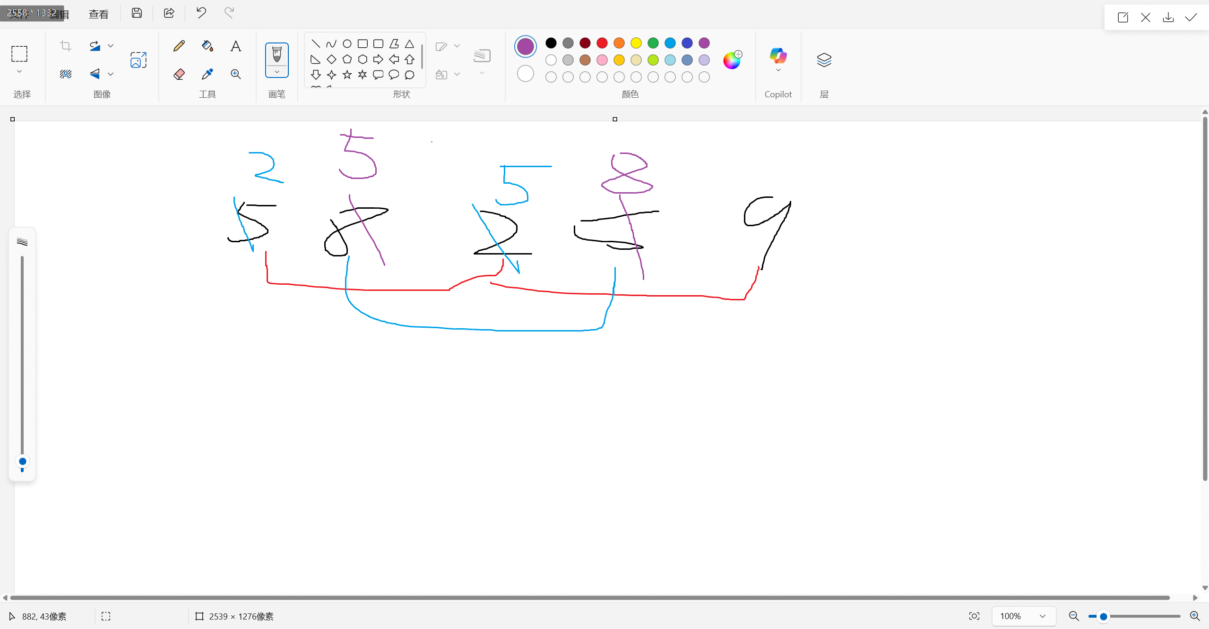
Task: Click the Remove background icon
Action: tap(66, 74)
